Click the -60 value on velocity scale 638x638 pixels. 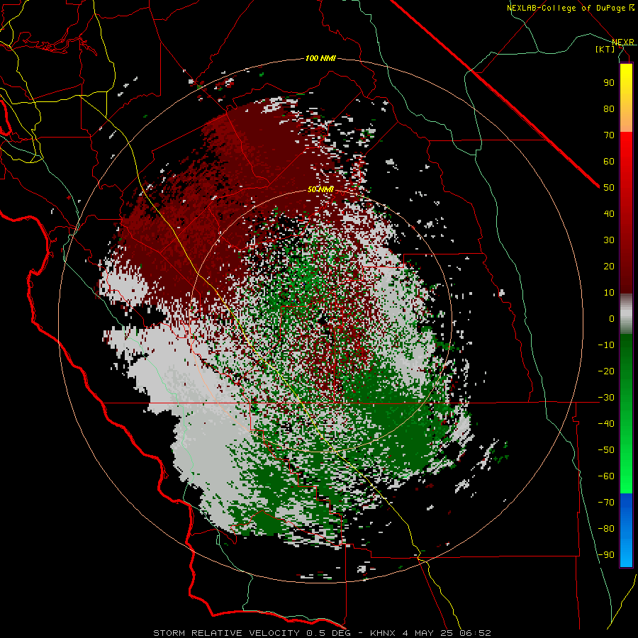pos(606,476)
